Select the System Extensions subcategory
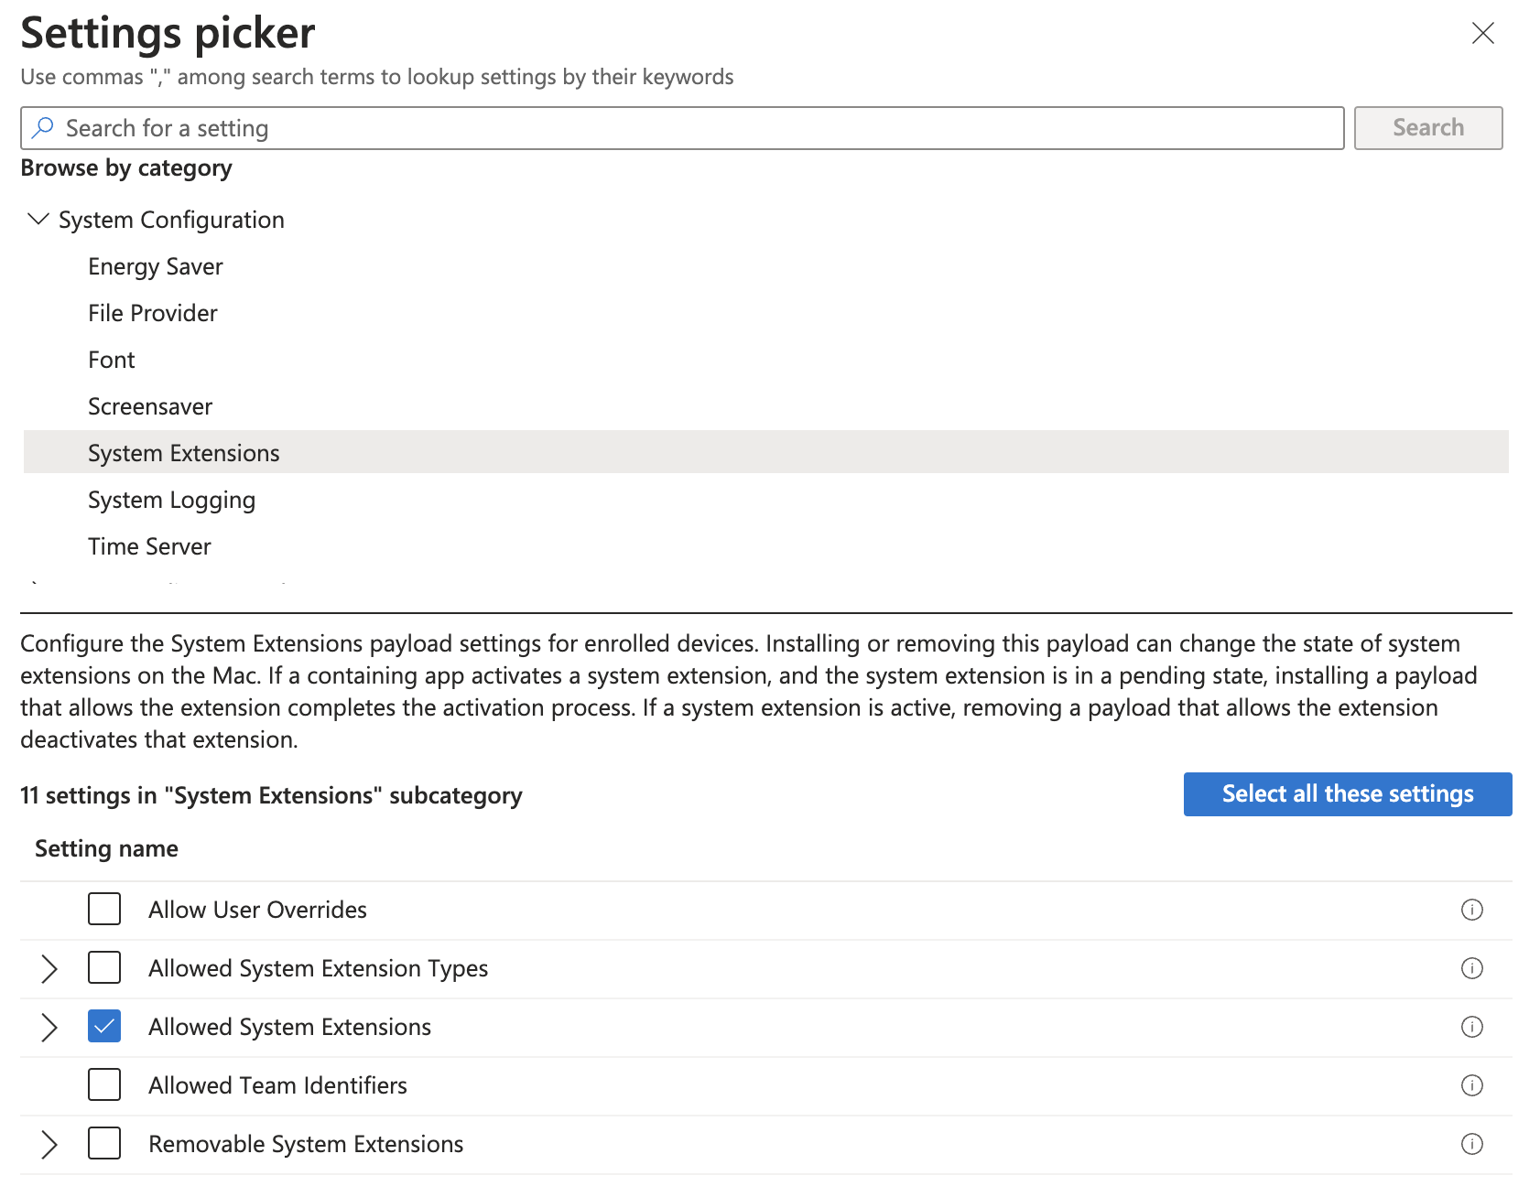The height and width of the screenshot is (1197, 1540). tap(766, 452)
